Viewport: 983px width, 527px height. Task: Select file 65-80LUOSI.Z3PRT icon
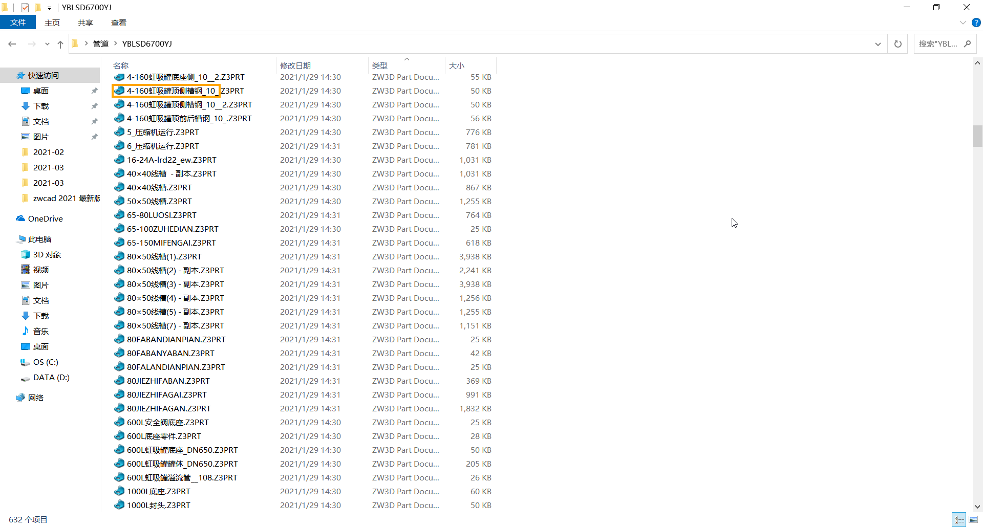(119, 215)
